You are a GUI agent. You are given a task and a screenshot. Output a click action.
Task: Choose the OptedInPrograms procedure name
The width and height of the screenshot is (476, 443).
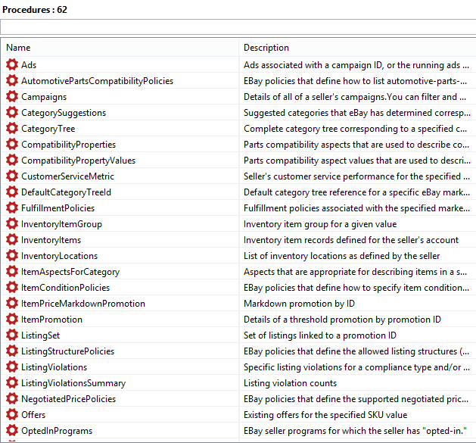[x=57, y=431]
